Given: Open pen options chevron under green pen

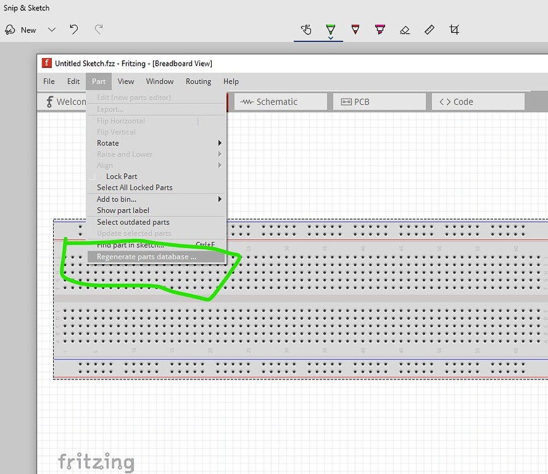Looking at the screenshot, I should point(331,38).
